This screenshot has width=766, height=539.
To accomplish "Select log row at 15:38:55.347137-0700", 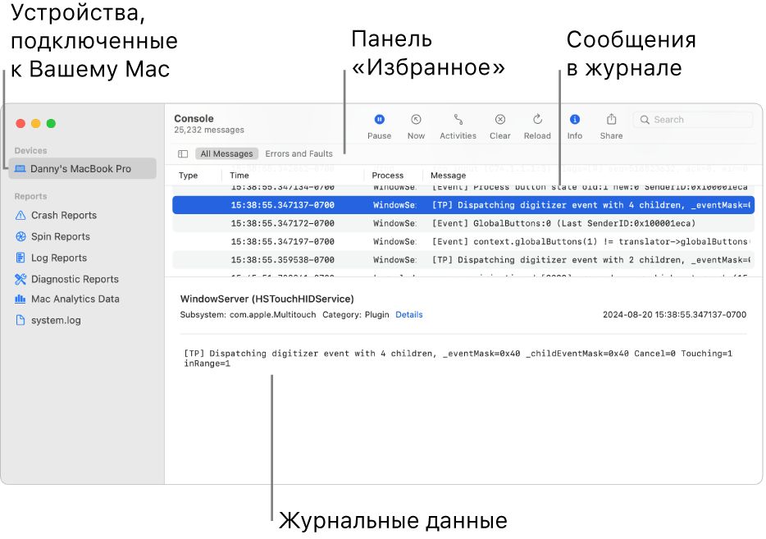I will coord(463,205).
